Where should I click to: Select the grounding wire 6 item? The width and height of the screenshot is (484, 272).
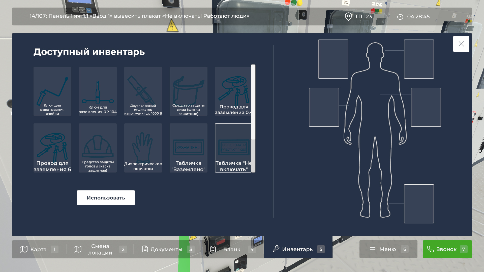52,148
